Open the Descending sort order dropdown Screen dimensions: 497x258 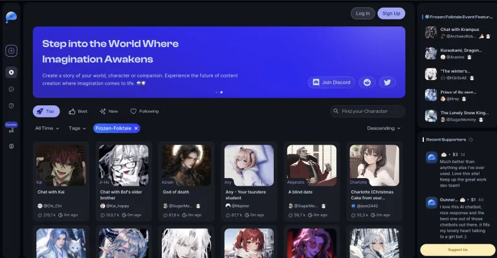pos(384,128)
